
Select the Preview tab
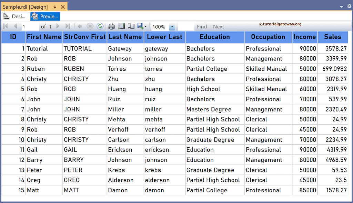45,16
